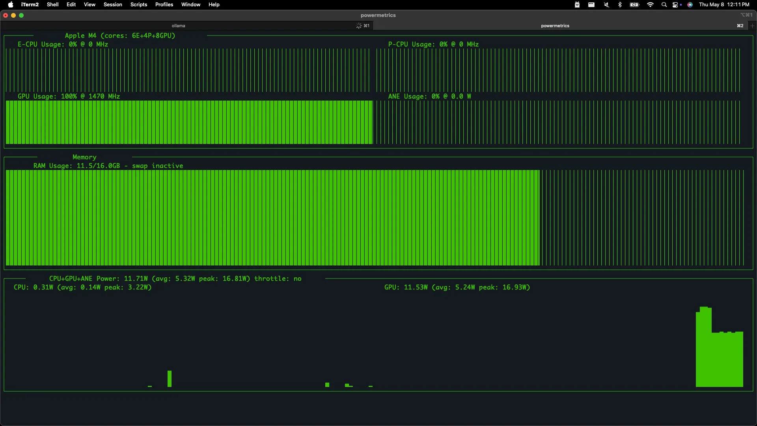Open the Shell menu
757x426 pixels.
(52, 5)
